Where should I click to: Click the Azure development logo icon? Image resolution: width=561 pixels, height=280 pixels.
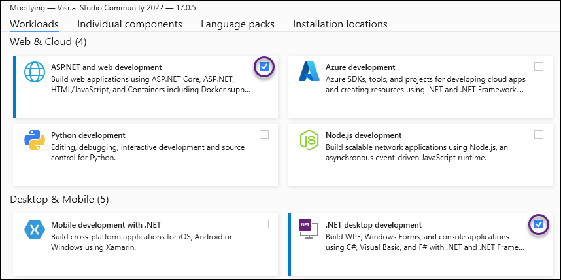pyautogui.click(x=309, y=73)
